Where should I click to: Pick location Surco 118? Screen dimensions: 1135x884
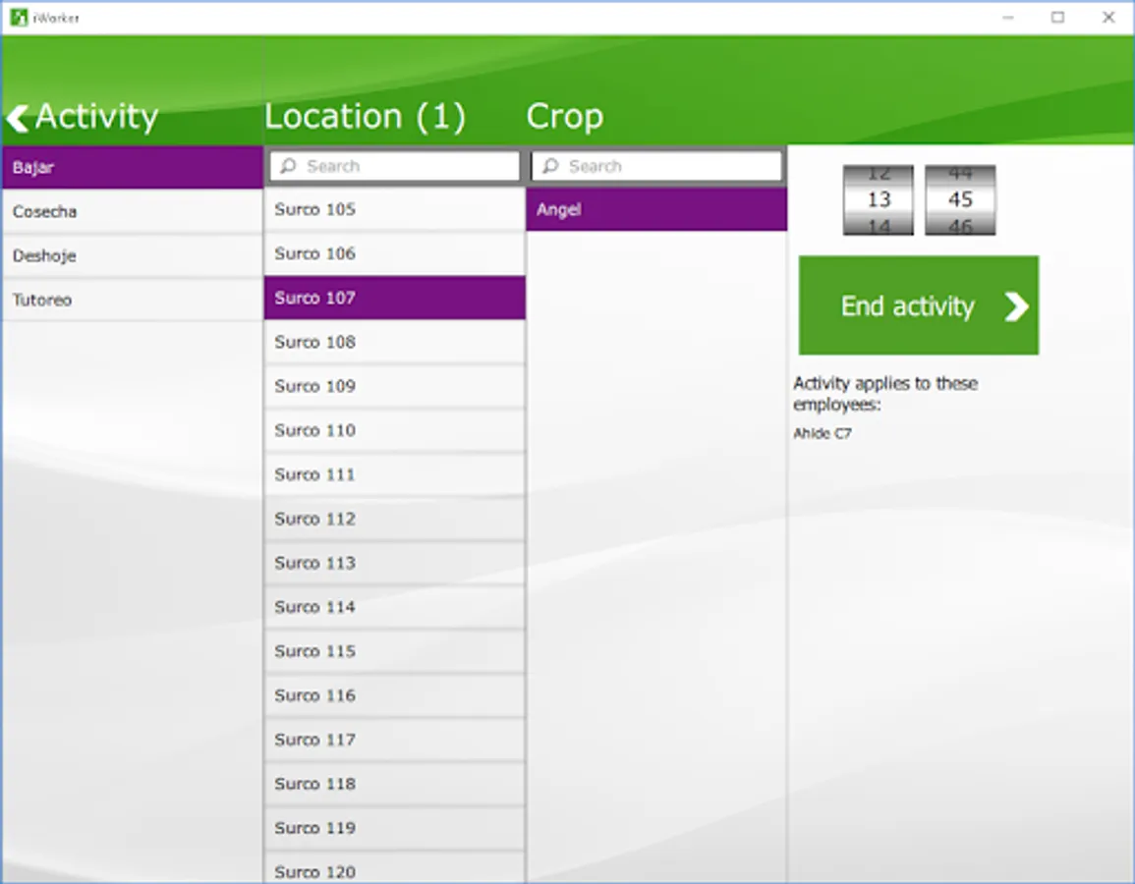[x=394, y=784]
